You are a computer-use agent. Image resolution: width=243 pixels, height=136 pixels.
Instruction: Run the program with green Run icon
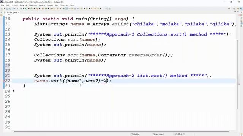26,9
